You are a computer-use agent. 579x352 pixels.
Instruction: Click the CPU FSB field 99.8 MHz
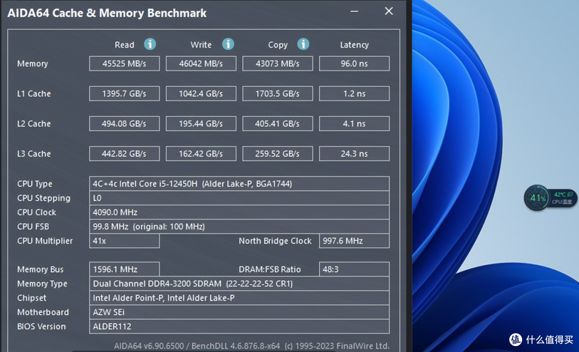(x=239, y=227)
